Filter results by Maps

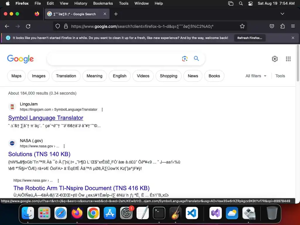[x=16, y=76]
